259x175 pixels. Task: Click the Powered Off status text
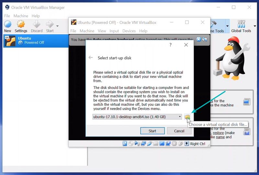pyautogui.click(x=34, y=43)
